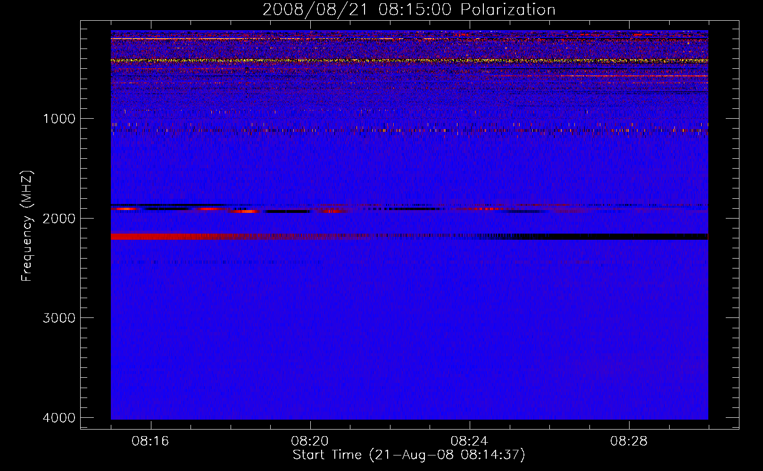The width and height of the screenshot is (763, 471).
Task: Click the 4000 frequency tick label
Action: (59, 417)
